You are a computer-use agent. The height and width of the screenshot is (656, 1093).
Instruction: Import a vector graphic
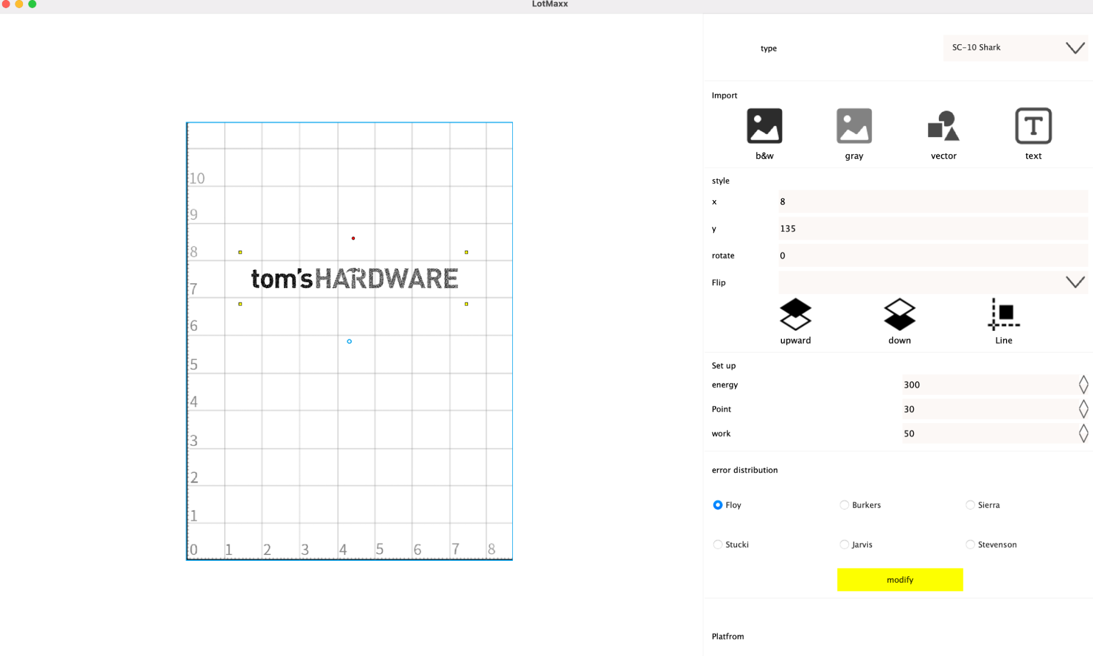[944, 126]
